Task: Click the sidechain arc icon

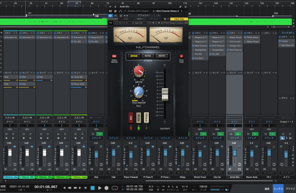Action: point(116,16)
